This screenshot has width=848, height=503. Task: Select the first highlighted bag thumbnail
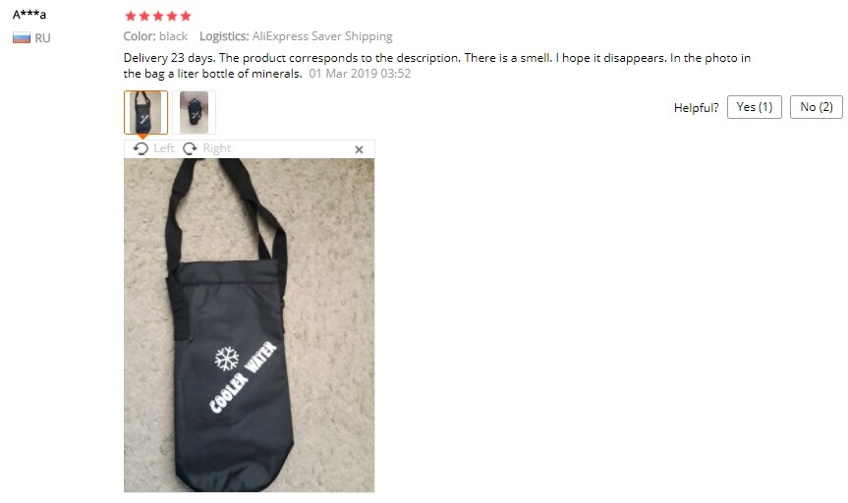(145, 113)
